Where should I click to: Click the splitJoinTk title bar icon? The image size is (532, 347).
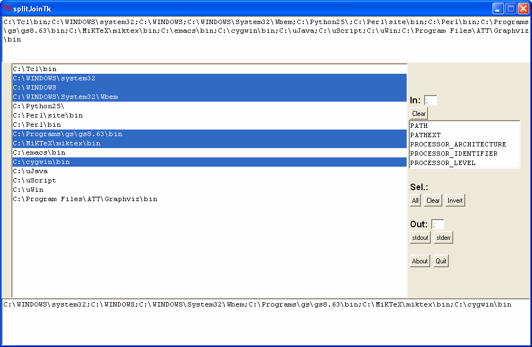(x=7, y=8)
